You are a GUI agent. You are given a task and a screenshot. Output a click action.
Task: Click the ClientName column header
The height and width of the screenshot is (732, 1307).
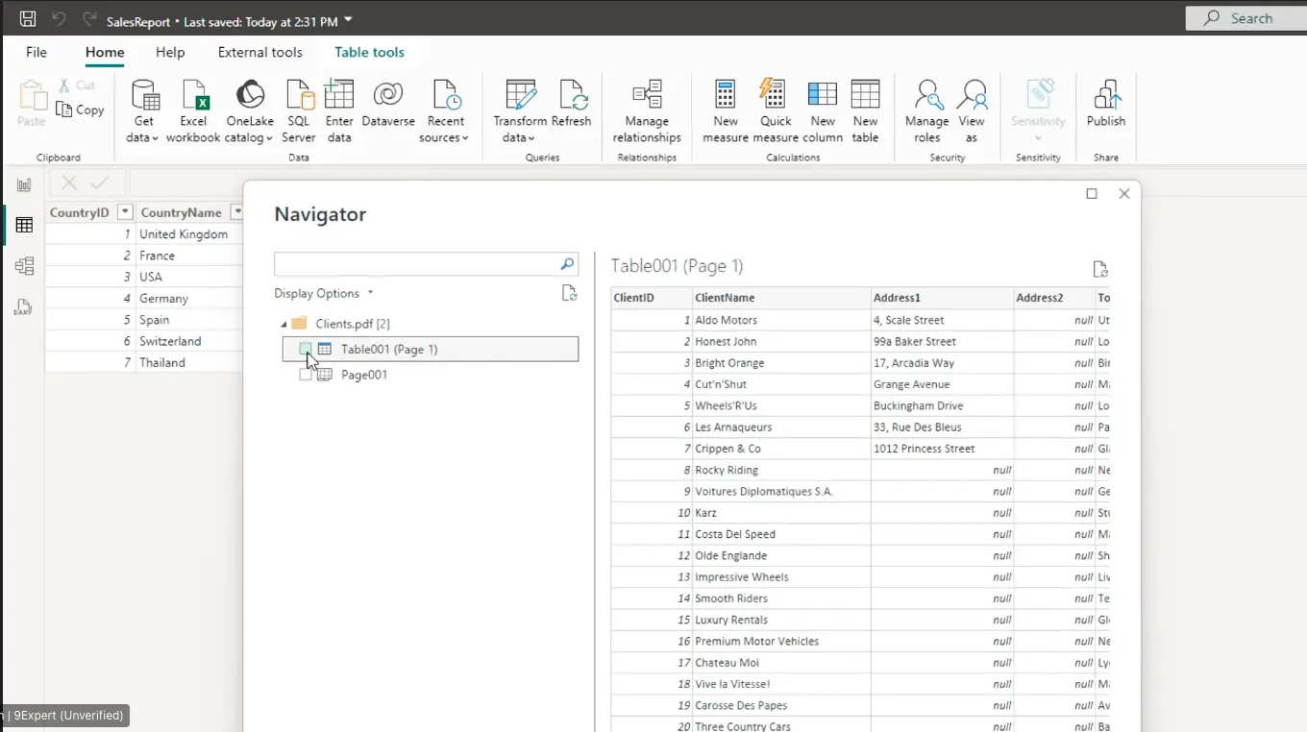tap(780, 298)
